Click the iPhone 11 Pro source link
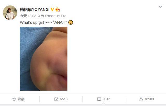Screen dimensions: 166x106 (x=56, y=16)
